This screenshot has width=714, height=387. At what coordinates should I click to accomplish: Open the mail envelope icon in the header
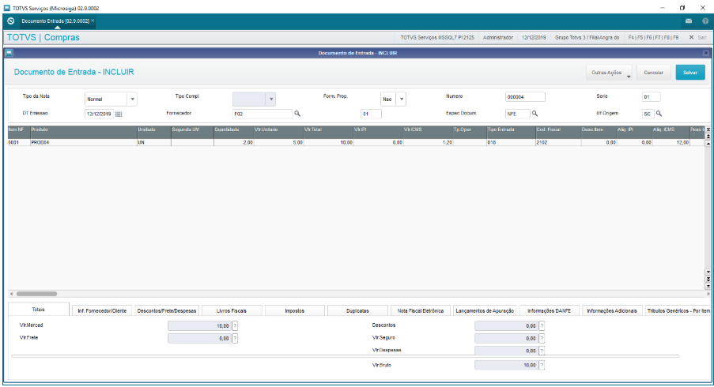689,21
